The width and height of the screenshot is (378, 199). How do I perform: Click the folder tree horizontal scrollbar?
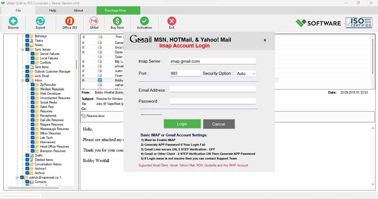pyautogui.click(x=34, y=188)
